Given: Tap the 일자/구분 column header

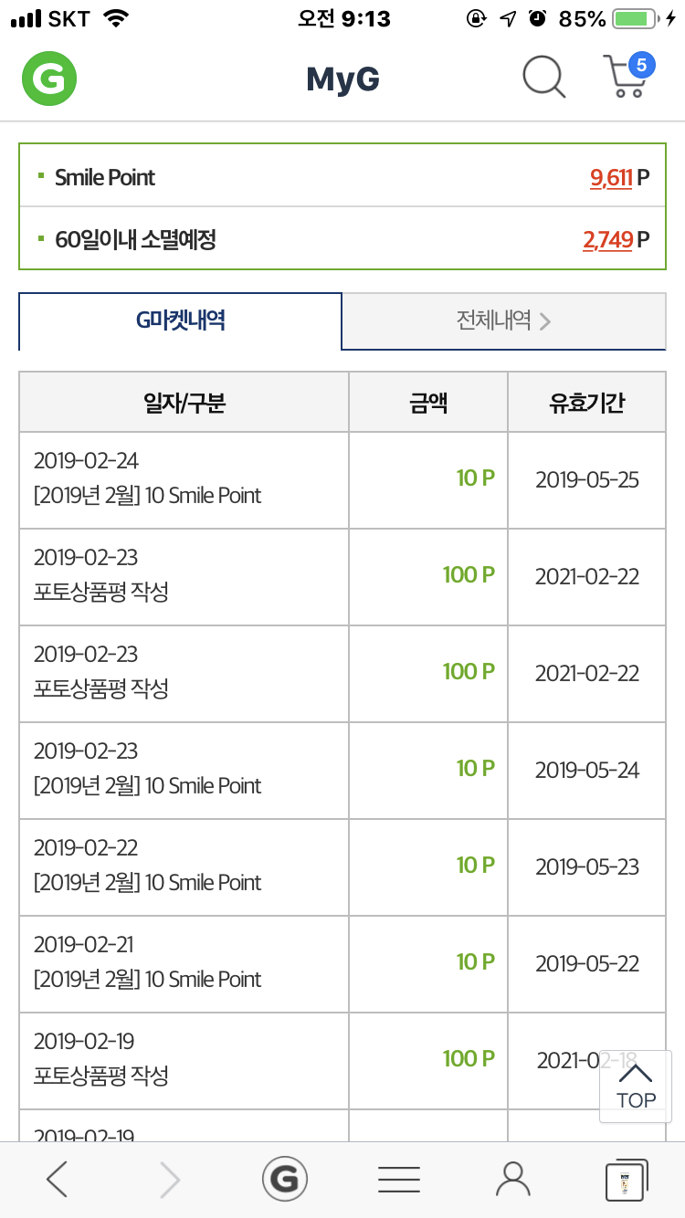Looking at the screenshot, I should 184,403.
